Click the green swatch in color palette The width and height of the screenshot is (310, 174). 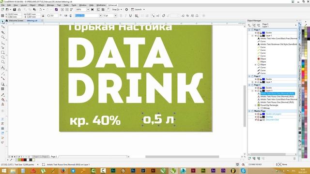click(x=303, y=66)
